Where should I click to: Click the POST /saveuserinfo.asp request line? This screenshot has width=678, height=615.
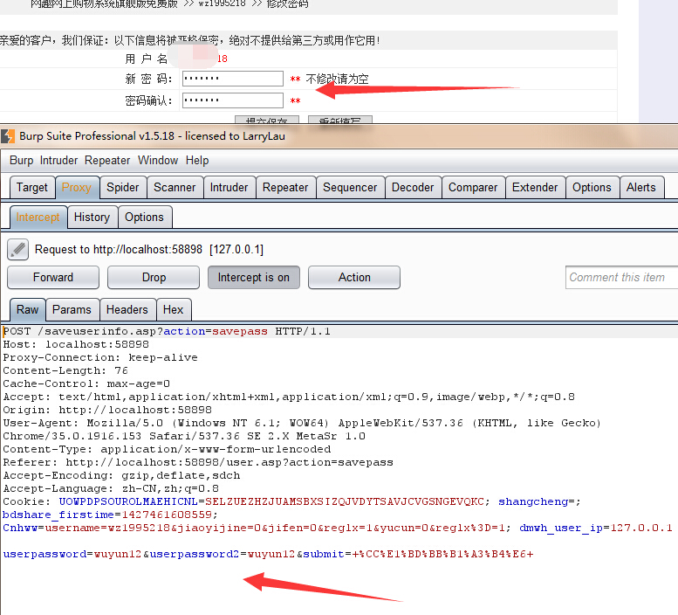pyautogui.click(x=167, y=331)
